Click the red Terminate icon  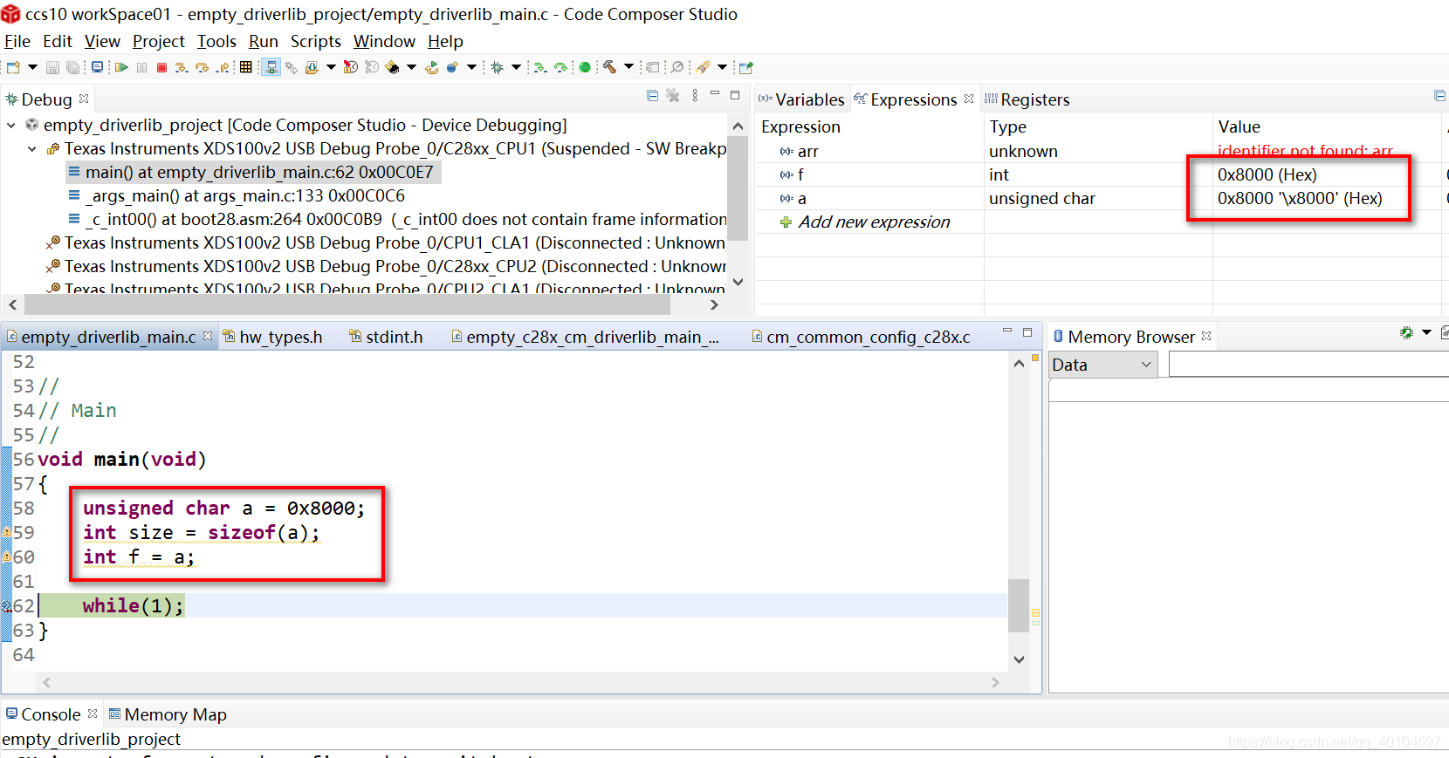click(161, 67)
